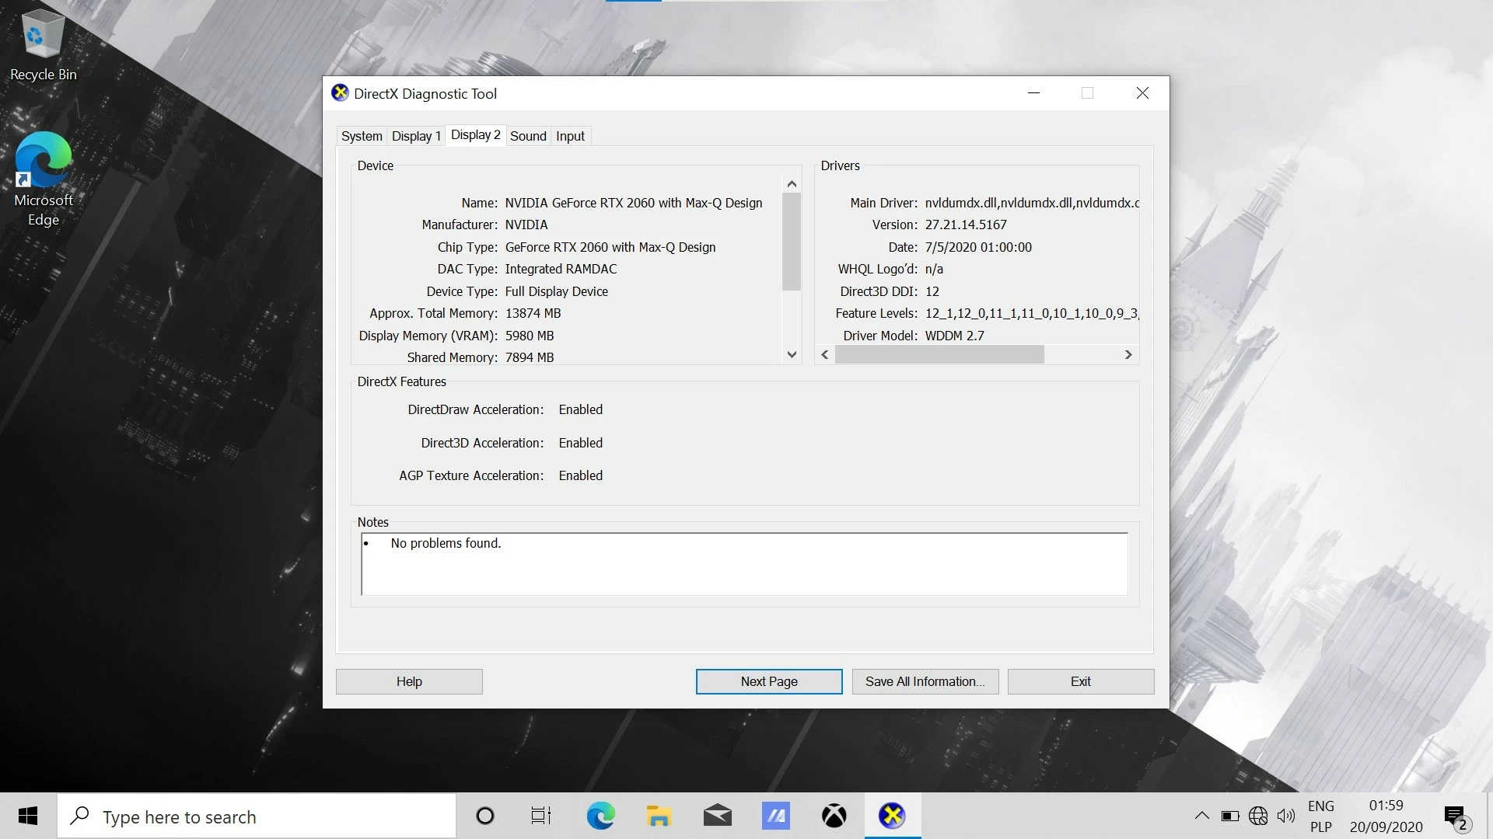Click the DirectX Diagnostic Tool title icon
1493x839 pixels.
click(x=340, y=93)
